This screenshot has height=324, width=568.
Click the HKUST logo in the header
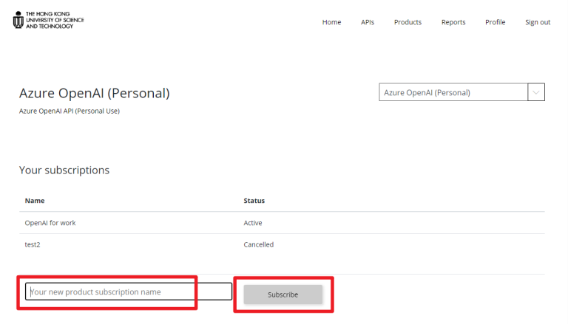49,20
